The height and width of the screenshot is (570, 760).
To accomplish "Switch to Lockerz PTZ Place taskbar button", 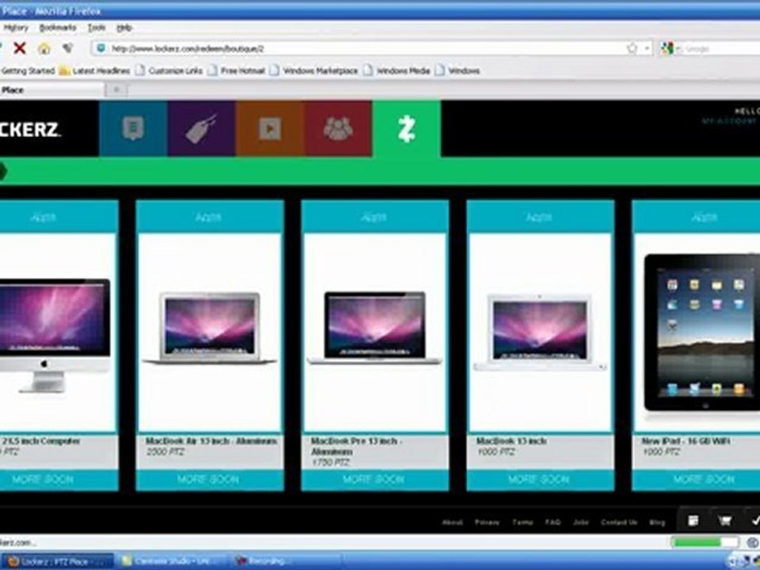I will [58, 561].
